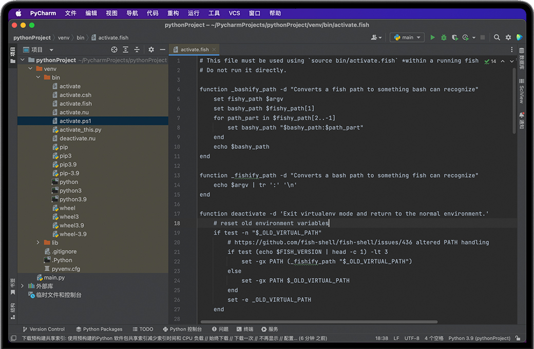Open Search Everywhere with the magnifier icon

tap(496, 37)
